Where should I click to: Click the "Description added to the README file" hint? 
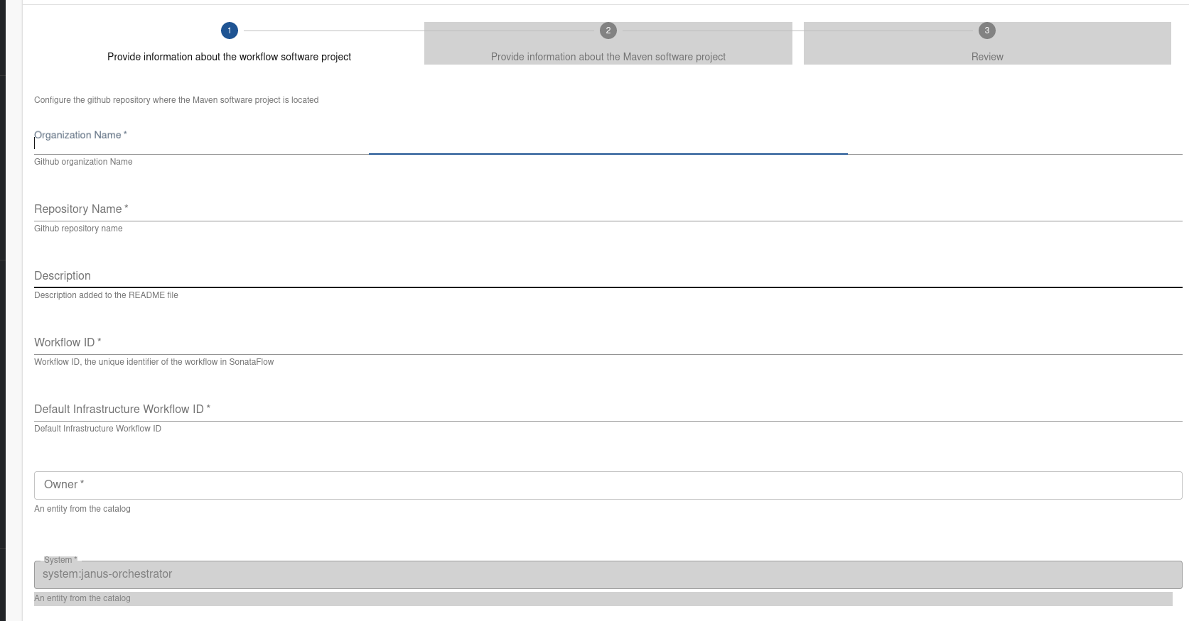click(106, 295)
